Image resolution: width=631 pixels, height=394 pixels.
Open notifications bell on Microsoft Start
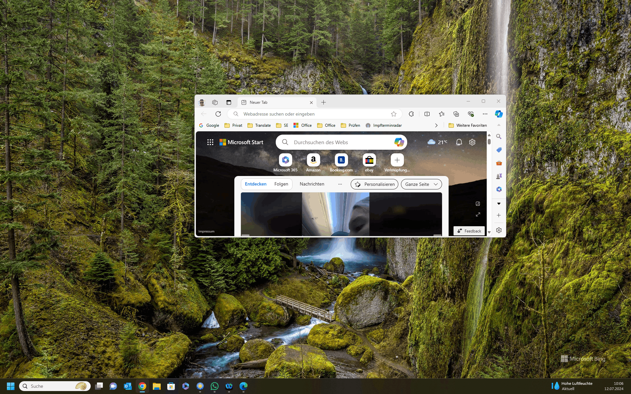459,142
